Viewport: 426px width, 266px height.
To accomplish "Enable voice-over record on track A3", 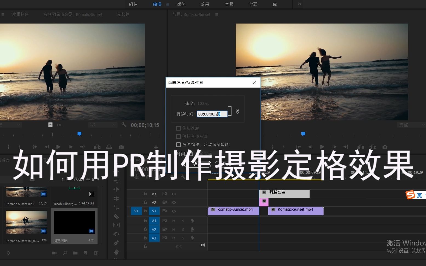I will 192,238.
